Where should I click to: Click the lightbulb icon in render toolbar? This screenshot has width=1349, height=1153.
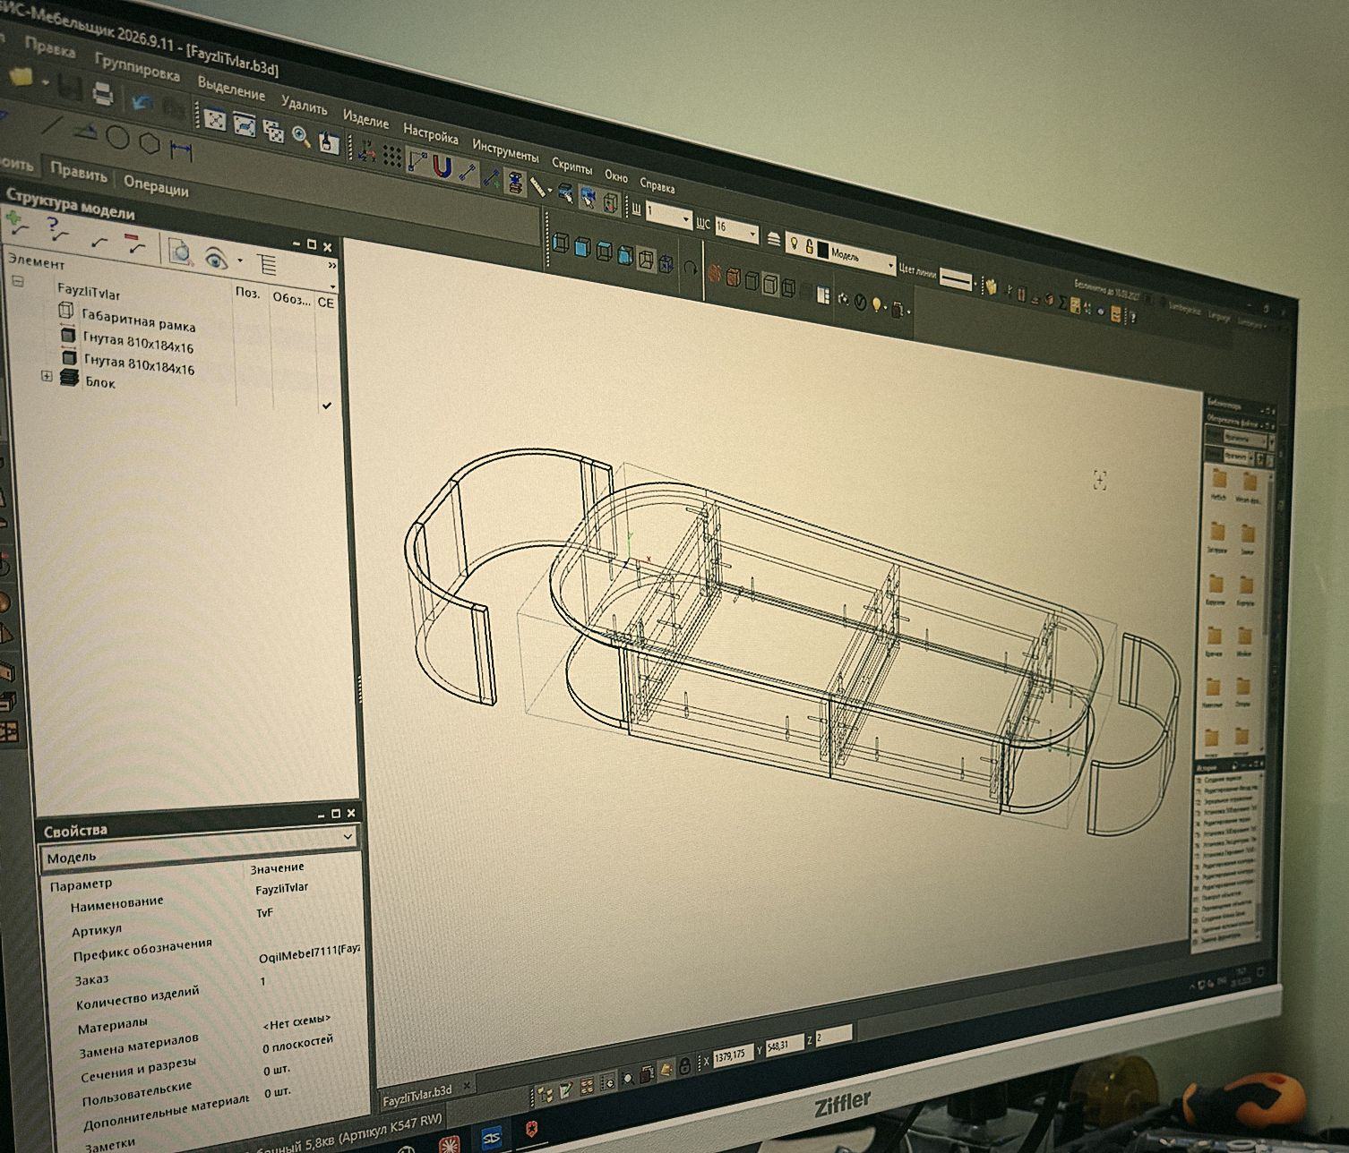(877, 305)
